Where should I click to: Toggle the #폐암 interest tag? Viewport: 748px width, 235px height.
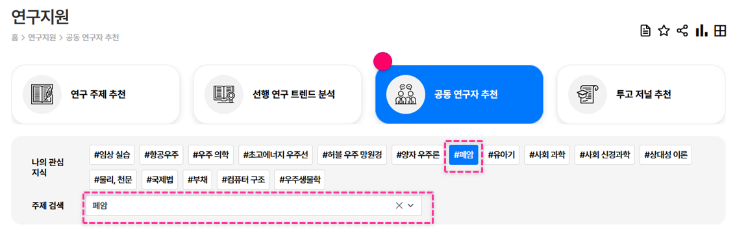click(x=464, y=155)
